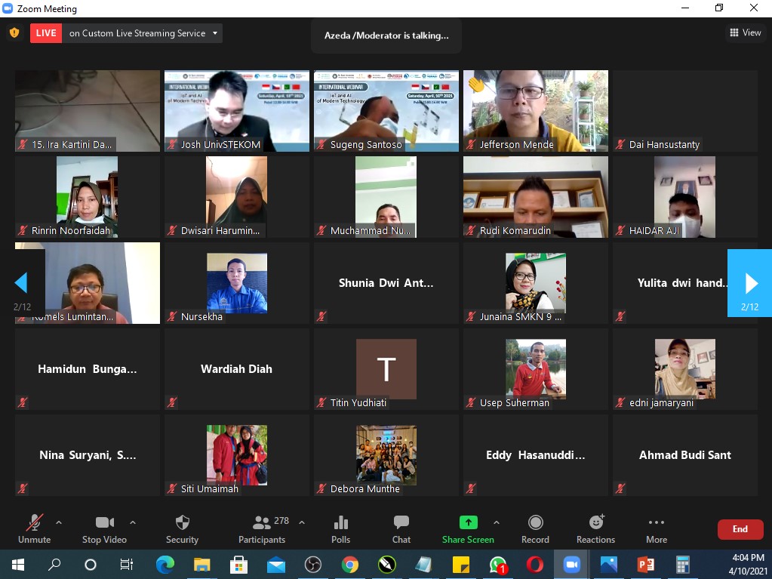The height and width of the screenshot is (579, 772).
Task: Open Calculator from taskbar
Action: 682,564
